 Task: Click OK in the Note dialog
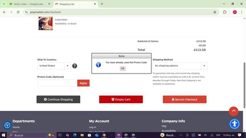click(123, 69)
